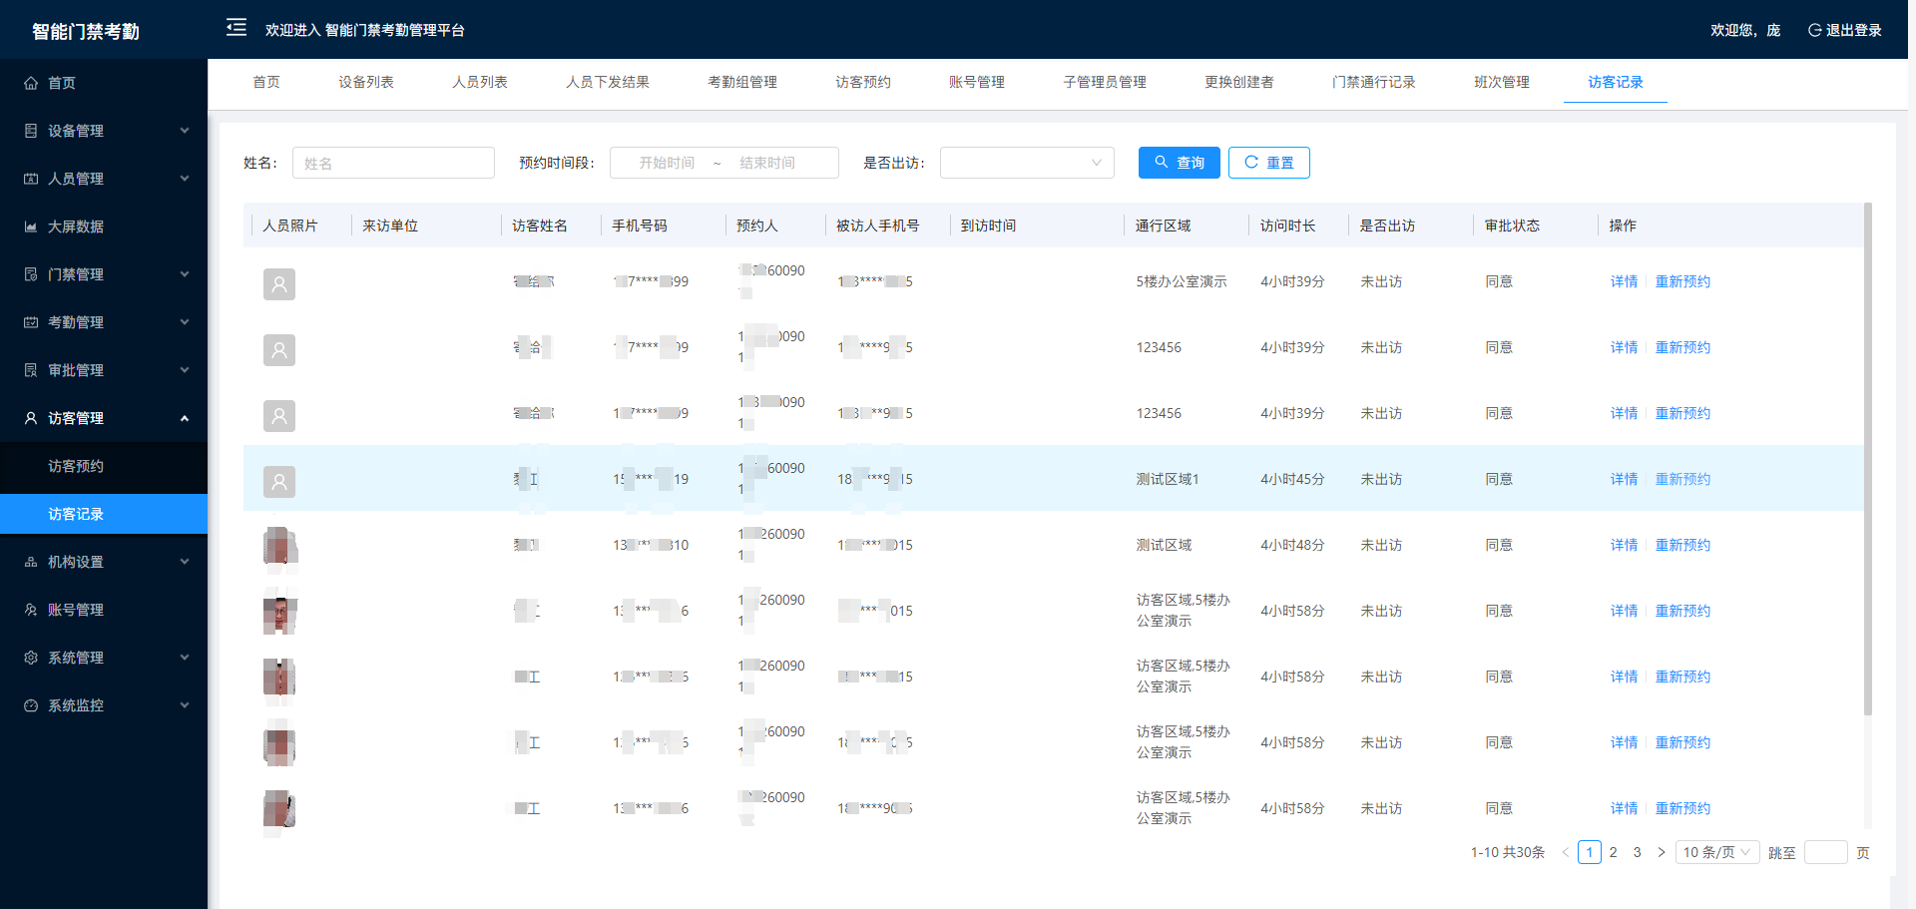This screenshot has height=909, width=1916.
Task: Go to the previous page arrow
Action: (1565, 852)
